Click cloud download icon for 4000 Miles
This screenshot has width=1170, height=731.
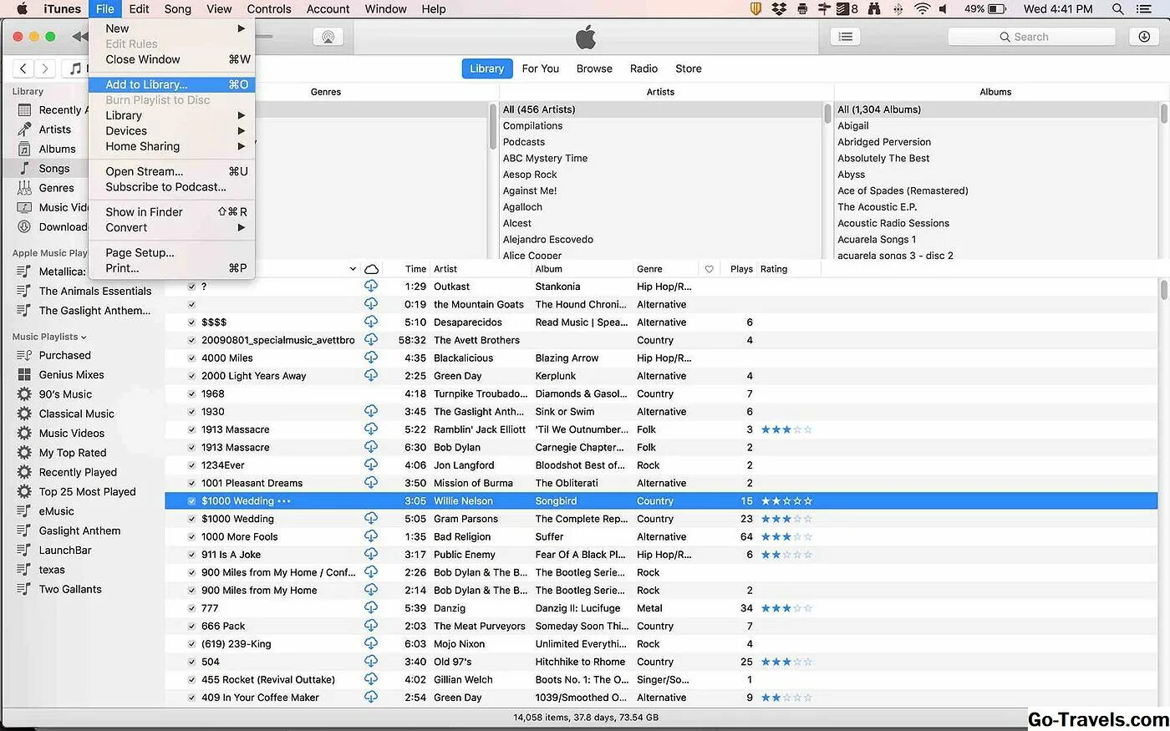coord(371,358)
